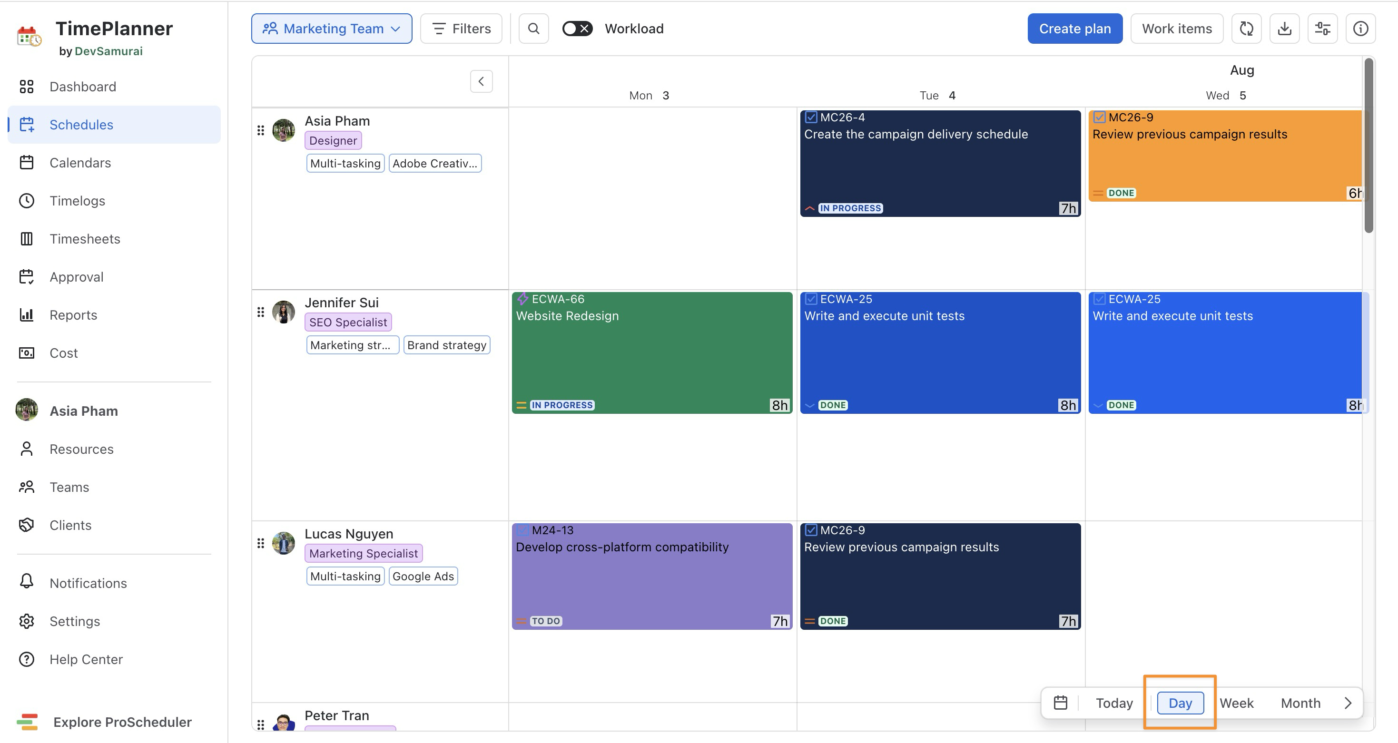The image size is (1398, 743).
Task: Click the lightning icon on ECWA-66
Action: 522,299
